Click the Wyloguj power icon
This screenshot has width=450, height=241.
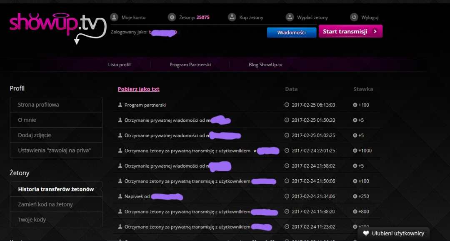click(x=354, y=17)
